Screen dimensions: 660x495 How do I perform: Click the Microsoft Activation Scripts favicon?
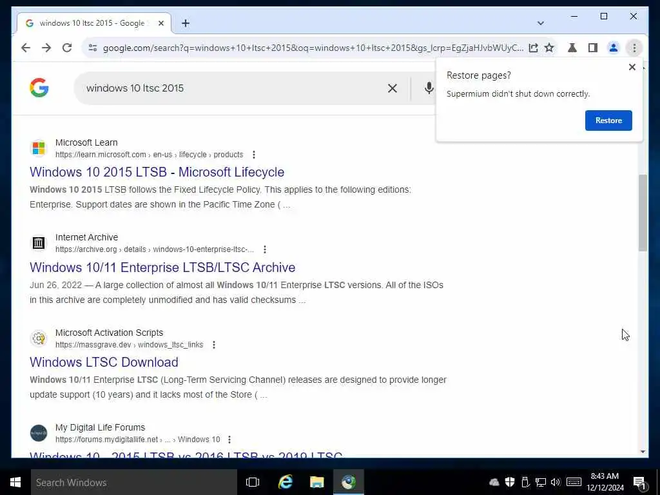point(39,338)
